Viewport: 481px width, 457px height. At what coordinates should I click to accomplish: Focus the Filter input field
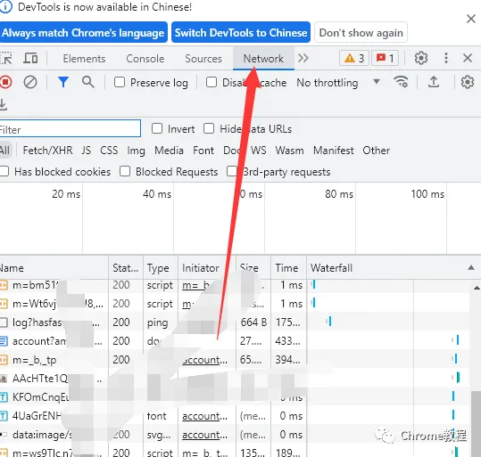[x=70, y=128]
